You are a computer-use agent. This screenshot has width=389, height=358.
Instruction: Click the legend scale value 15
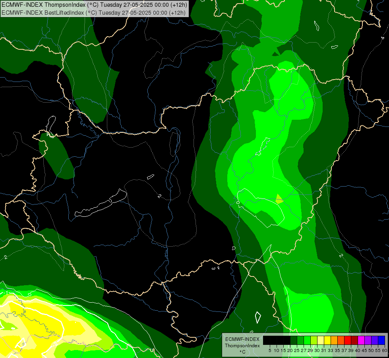pyautogui.click(x=283, y=350)
